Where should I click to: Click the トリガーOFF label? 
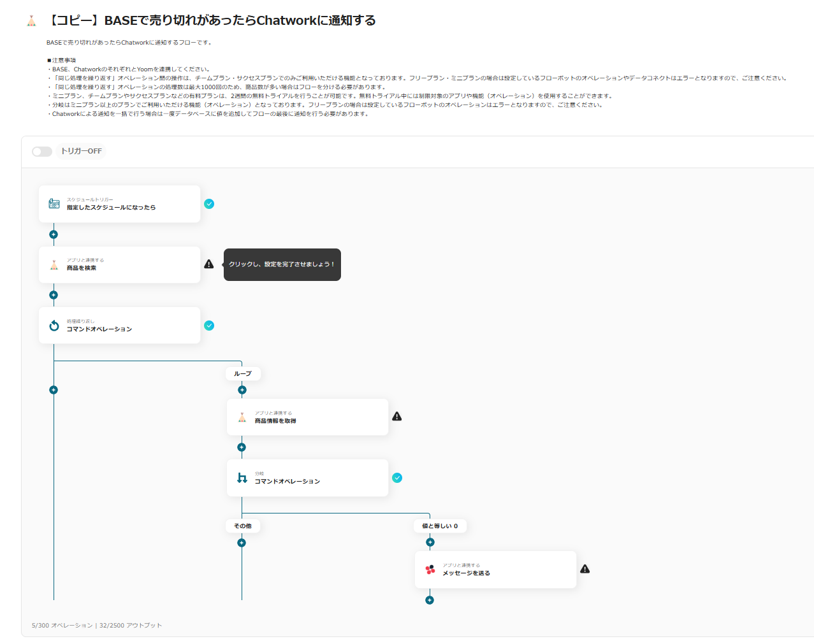tap(81, 152)
